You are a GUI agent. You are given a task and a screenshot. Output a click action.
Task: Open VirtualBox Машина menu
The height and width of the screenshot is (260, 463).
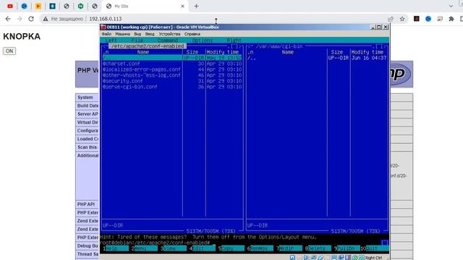(122, 34)
